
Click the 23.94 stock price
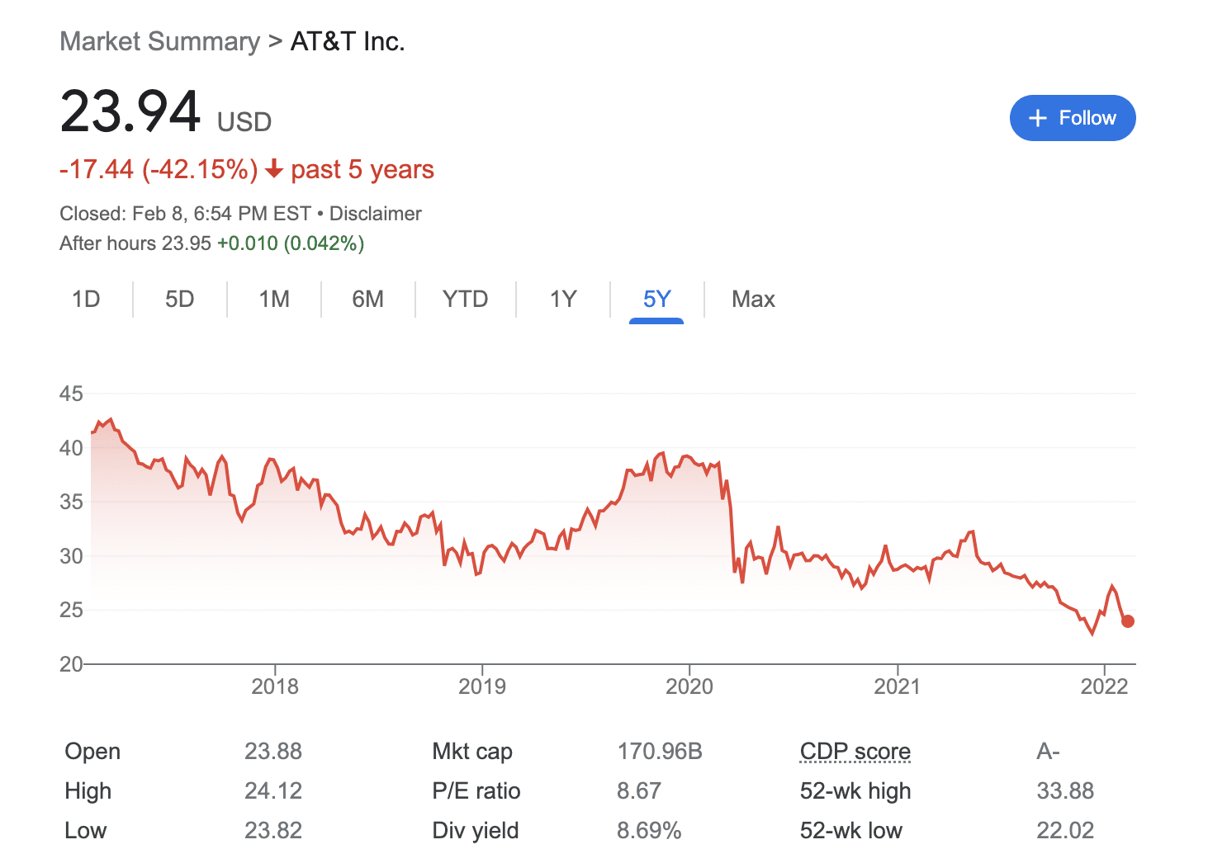pyautogui.click(x=130, y=111)
